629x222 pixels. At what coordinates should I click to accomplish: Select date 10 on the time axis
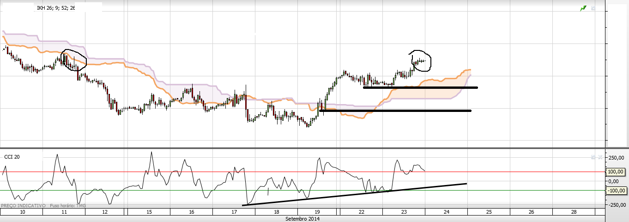click(x=22, y=212)
